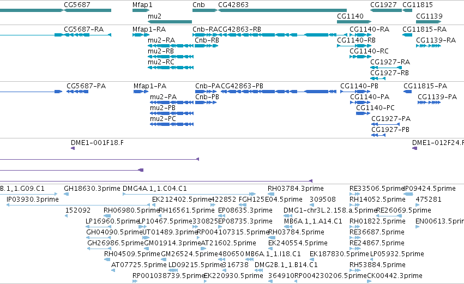This screenshot has width=464, height=284.
Task: Select the RE33506.5prime EST label
Action: 377,189
